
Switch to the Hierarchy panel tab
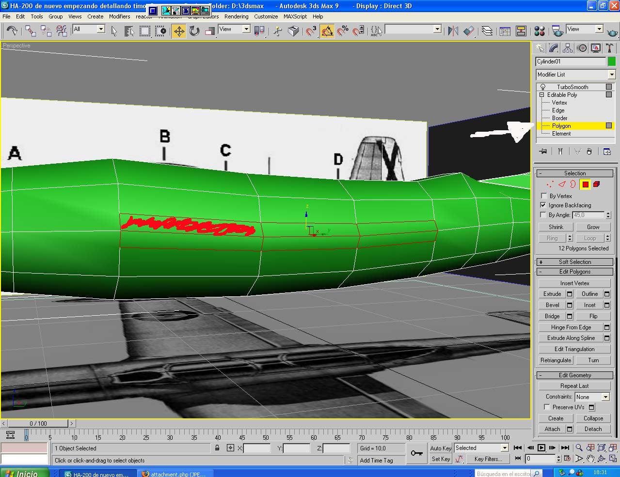568,48
